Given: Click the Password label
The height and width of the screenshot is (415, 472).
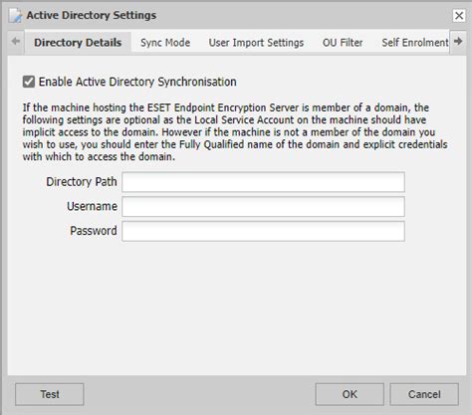Looking at the screenshot, I should pyautogui.click(x=94, y=231).
